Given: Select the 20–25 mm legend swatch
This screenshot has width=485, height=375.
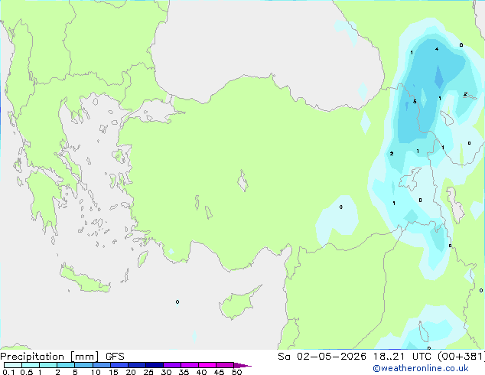Looking at the screenshot, I should tap(137, 365).
